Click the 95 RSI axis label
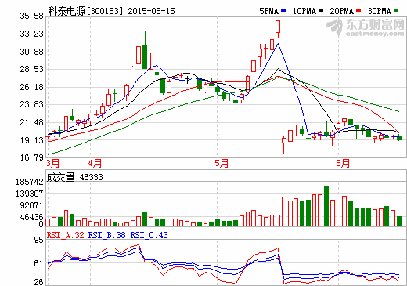Screen dimensions: 407x286 coord(39,240)
